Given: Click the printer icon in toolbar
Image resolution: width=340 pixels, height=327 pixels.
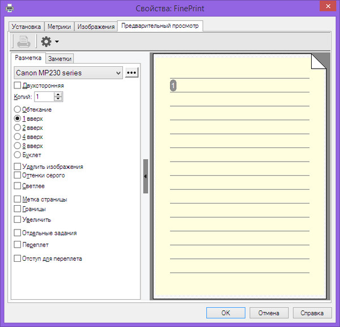Looking at the screenshot, I should click(x=24, y=41).
